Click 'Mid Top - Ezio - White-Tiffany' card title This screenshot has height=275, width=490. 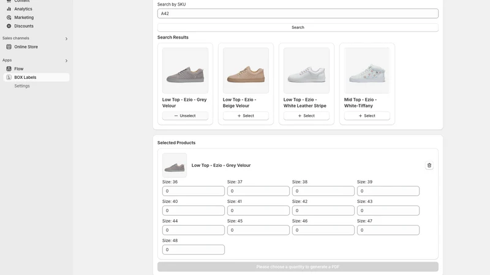[x=360, y=103]
